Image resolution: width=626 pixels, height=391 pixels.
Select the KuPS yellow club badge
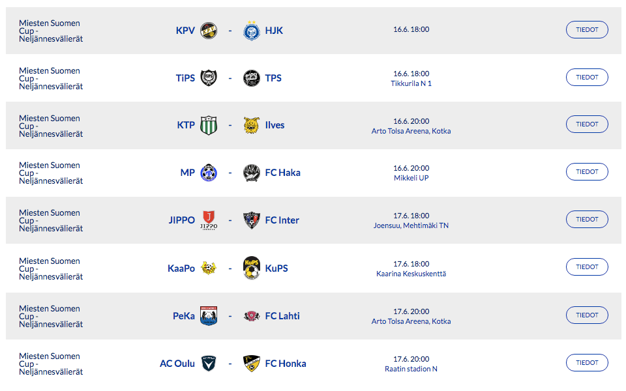point(252,268)
